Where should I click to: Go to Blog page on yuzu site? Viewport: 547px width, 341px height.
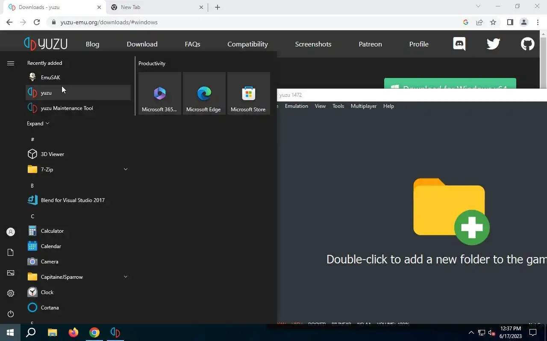click(x=92, y=44)
